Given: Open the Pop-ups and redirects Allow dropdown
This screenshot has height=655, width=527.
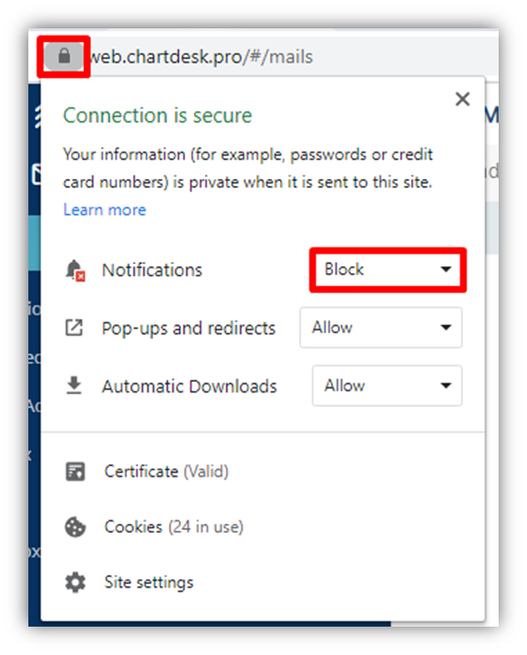Looking at the screenshot, I should click(381, 328).
